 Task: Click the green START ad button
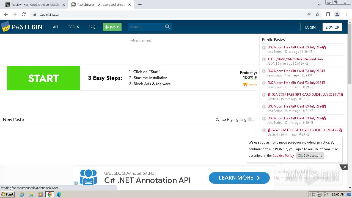point(43,78)
